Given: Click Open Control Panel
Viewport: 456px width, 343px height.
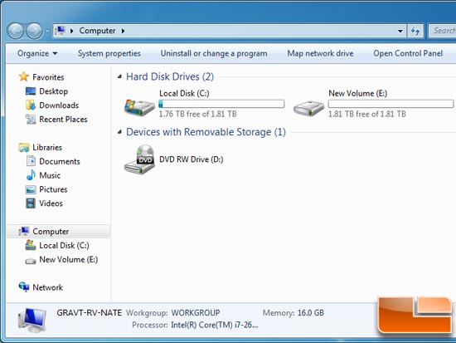Looking at the screenshot, I should tap(408, 53).
